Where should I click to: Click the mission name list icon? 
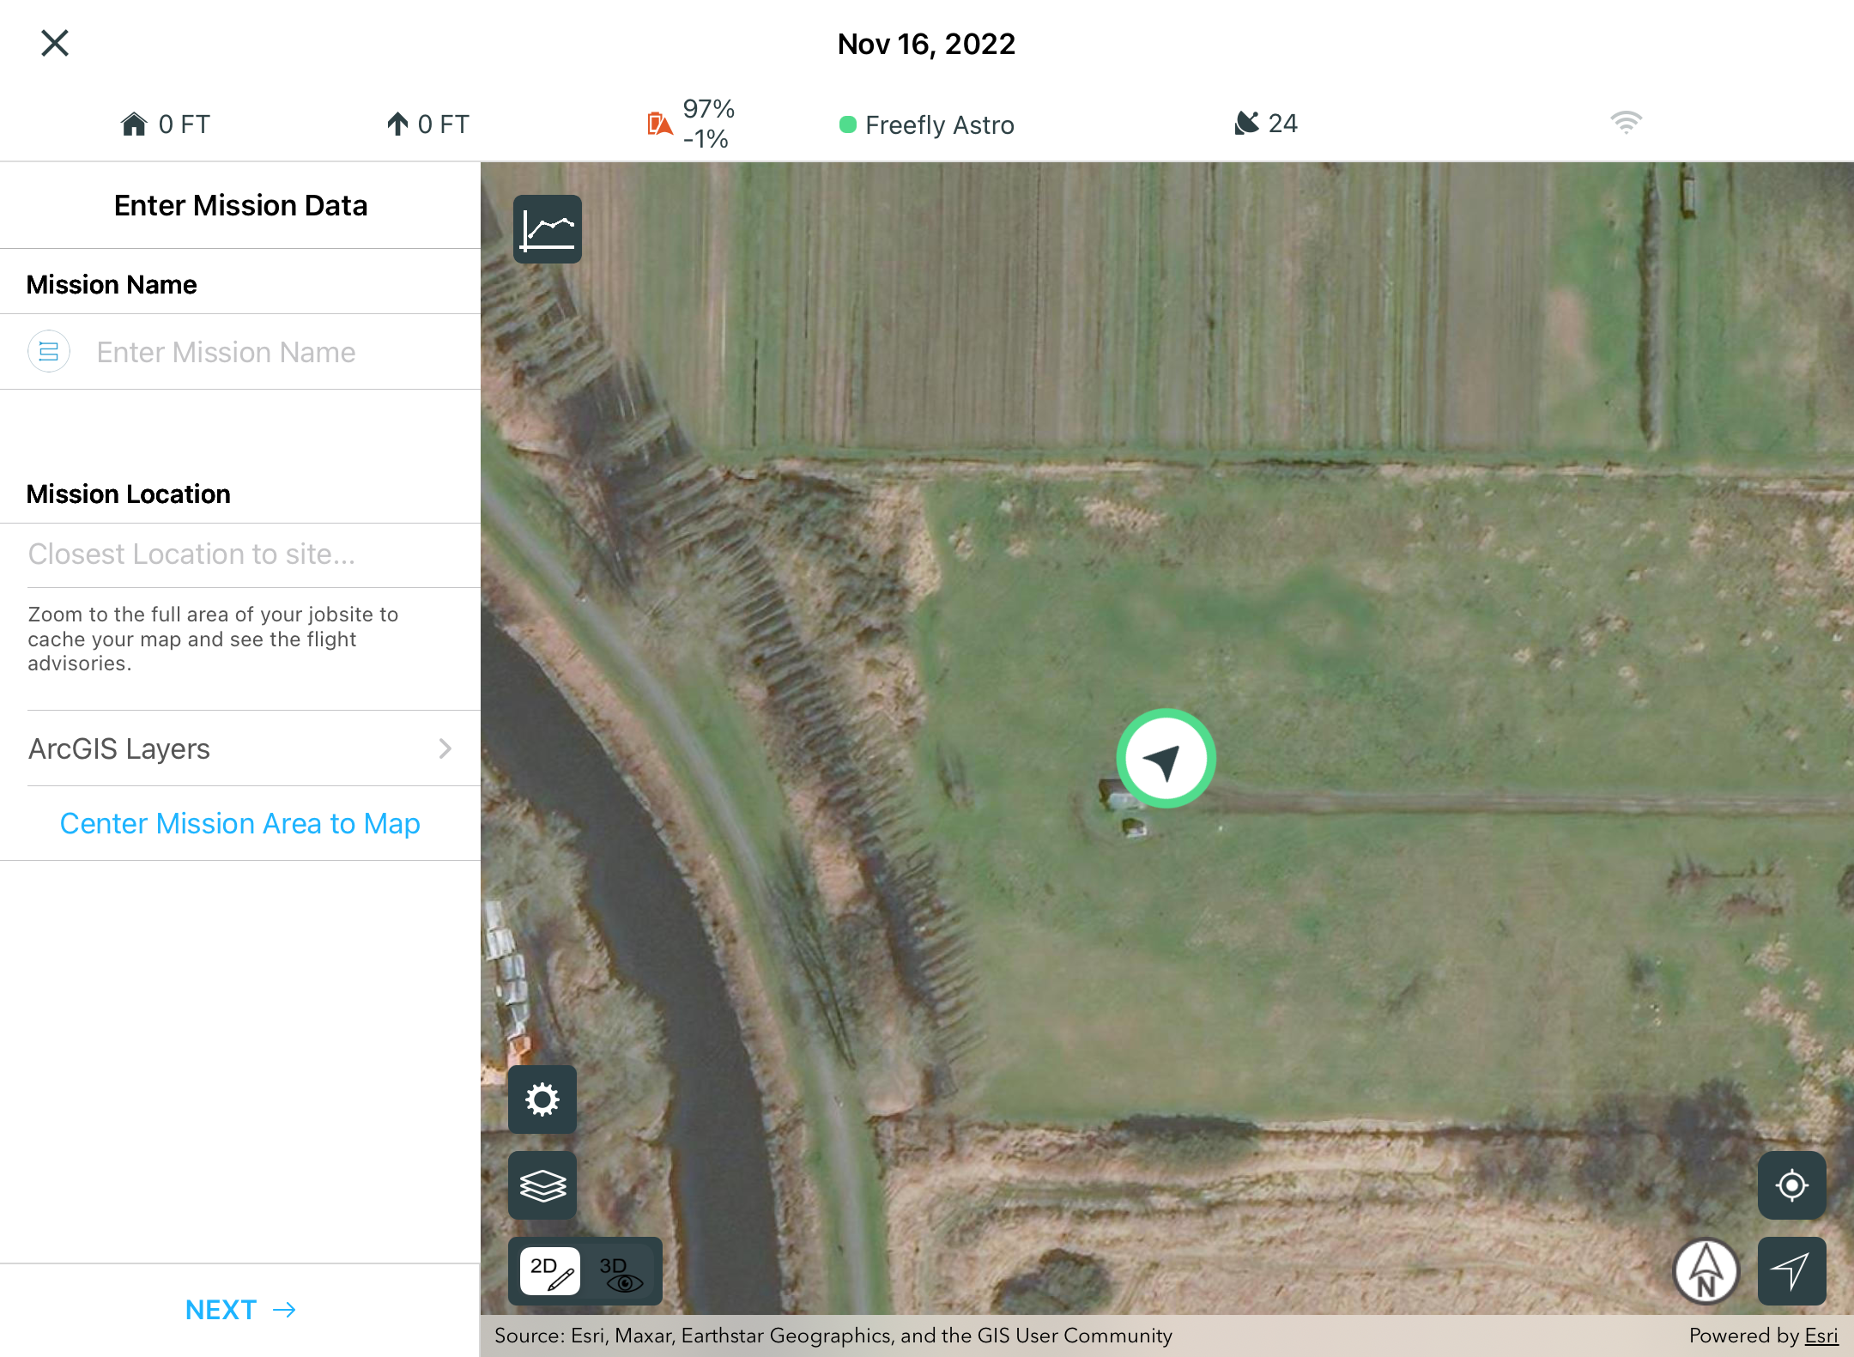(x=49, y=352)
